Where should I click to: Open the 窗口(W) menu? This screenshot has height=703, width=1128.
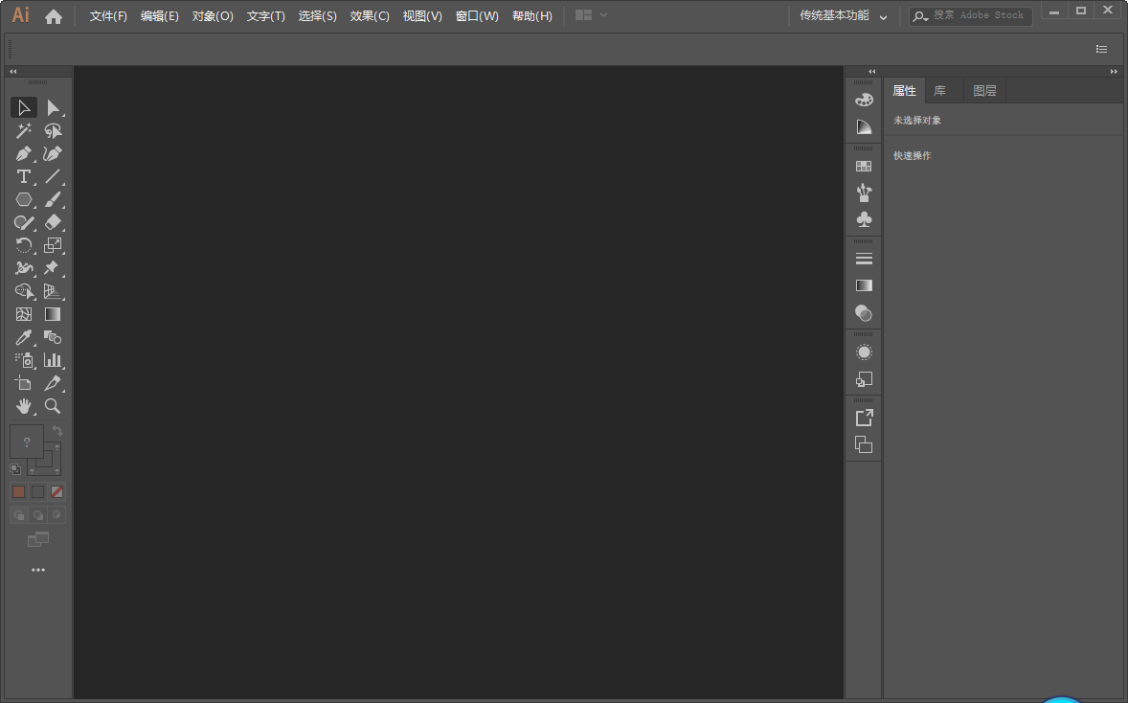click(477, 16)
